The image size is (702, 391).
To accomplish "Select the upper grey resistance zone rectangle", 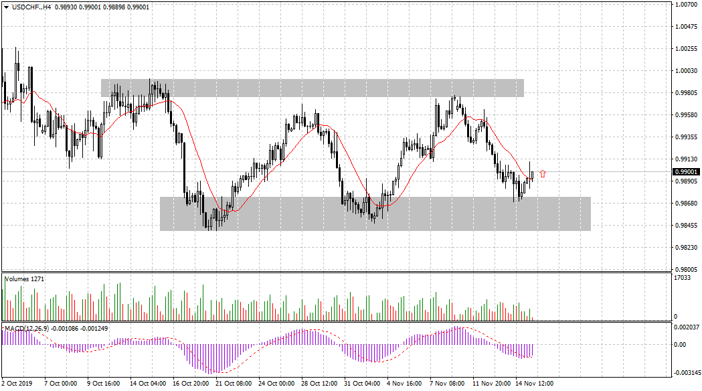I will [x=312, y=88].
